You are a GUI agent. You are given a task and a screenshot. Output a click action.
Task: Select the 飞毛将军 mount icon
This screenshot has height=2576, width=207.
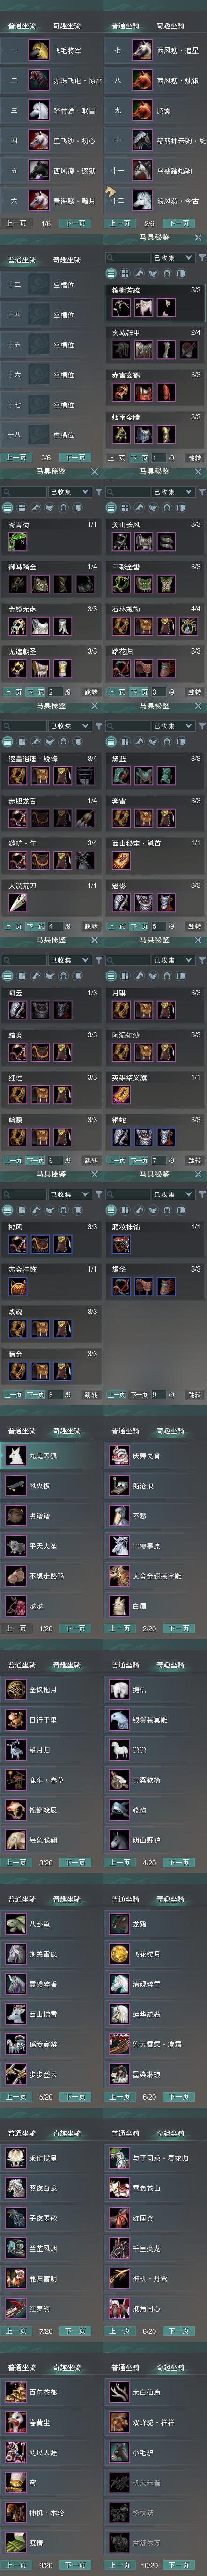pyautogui.click(x=39, y=49)
